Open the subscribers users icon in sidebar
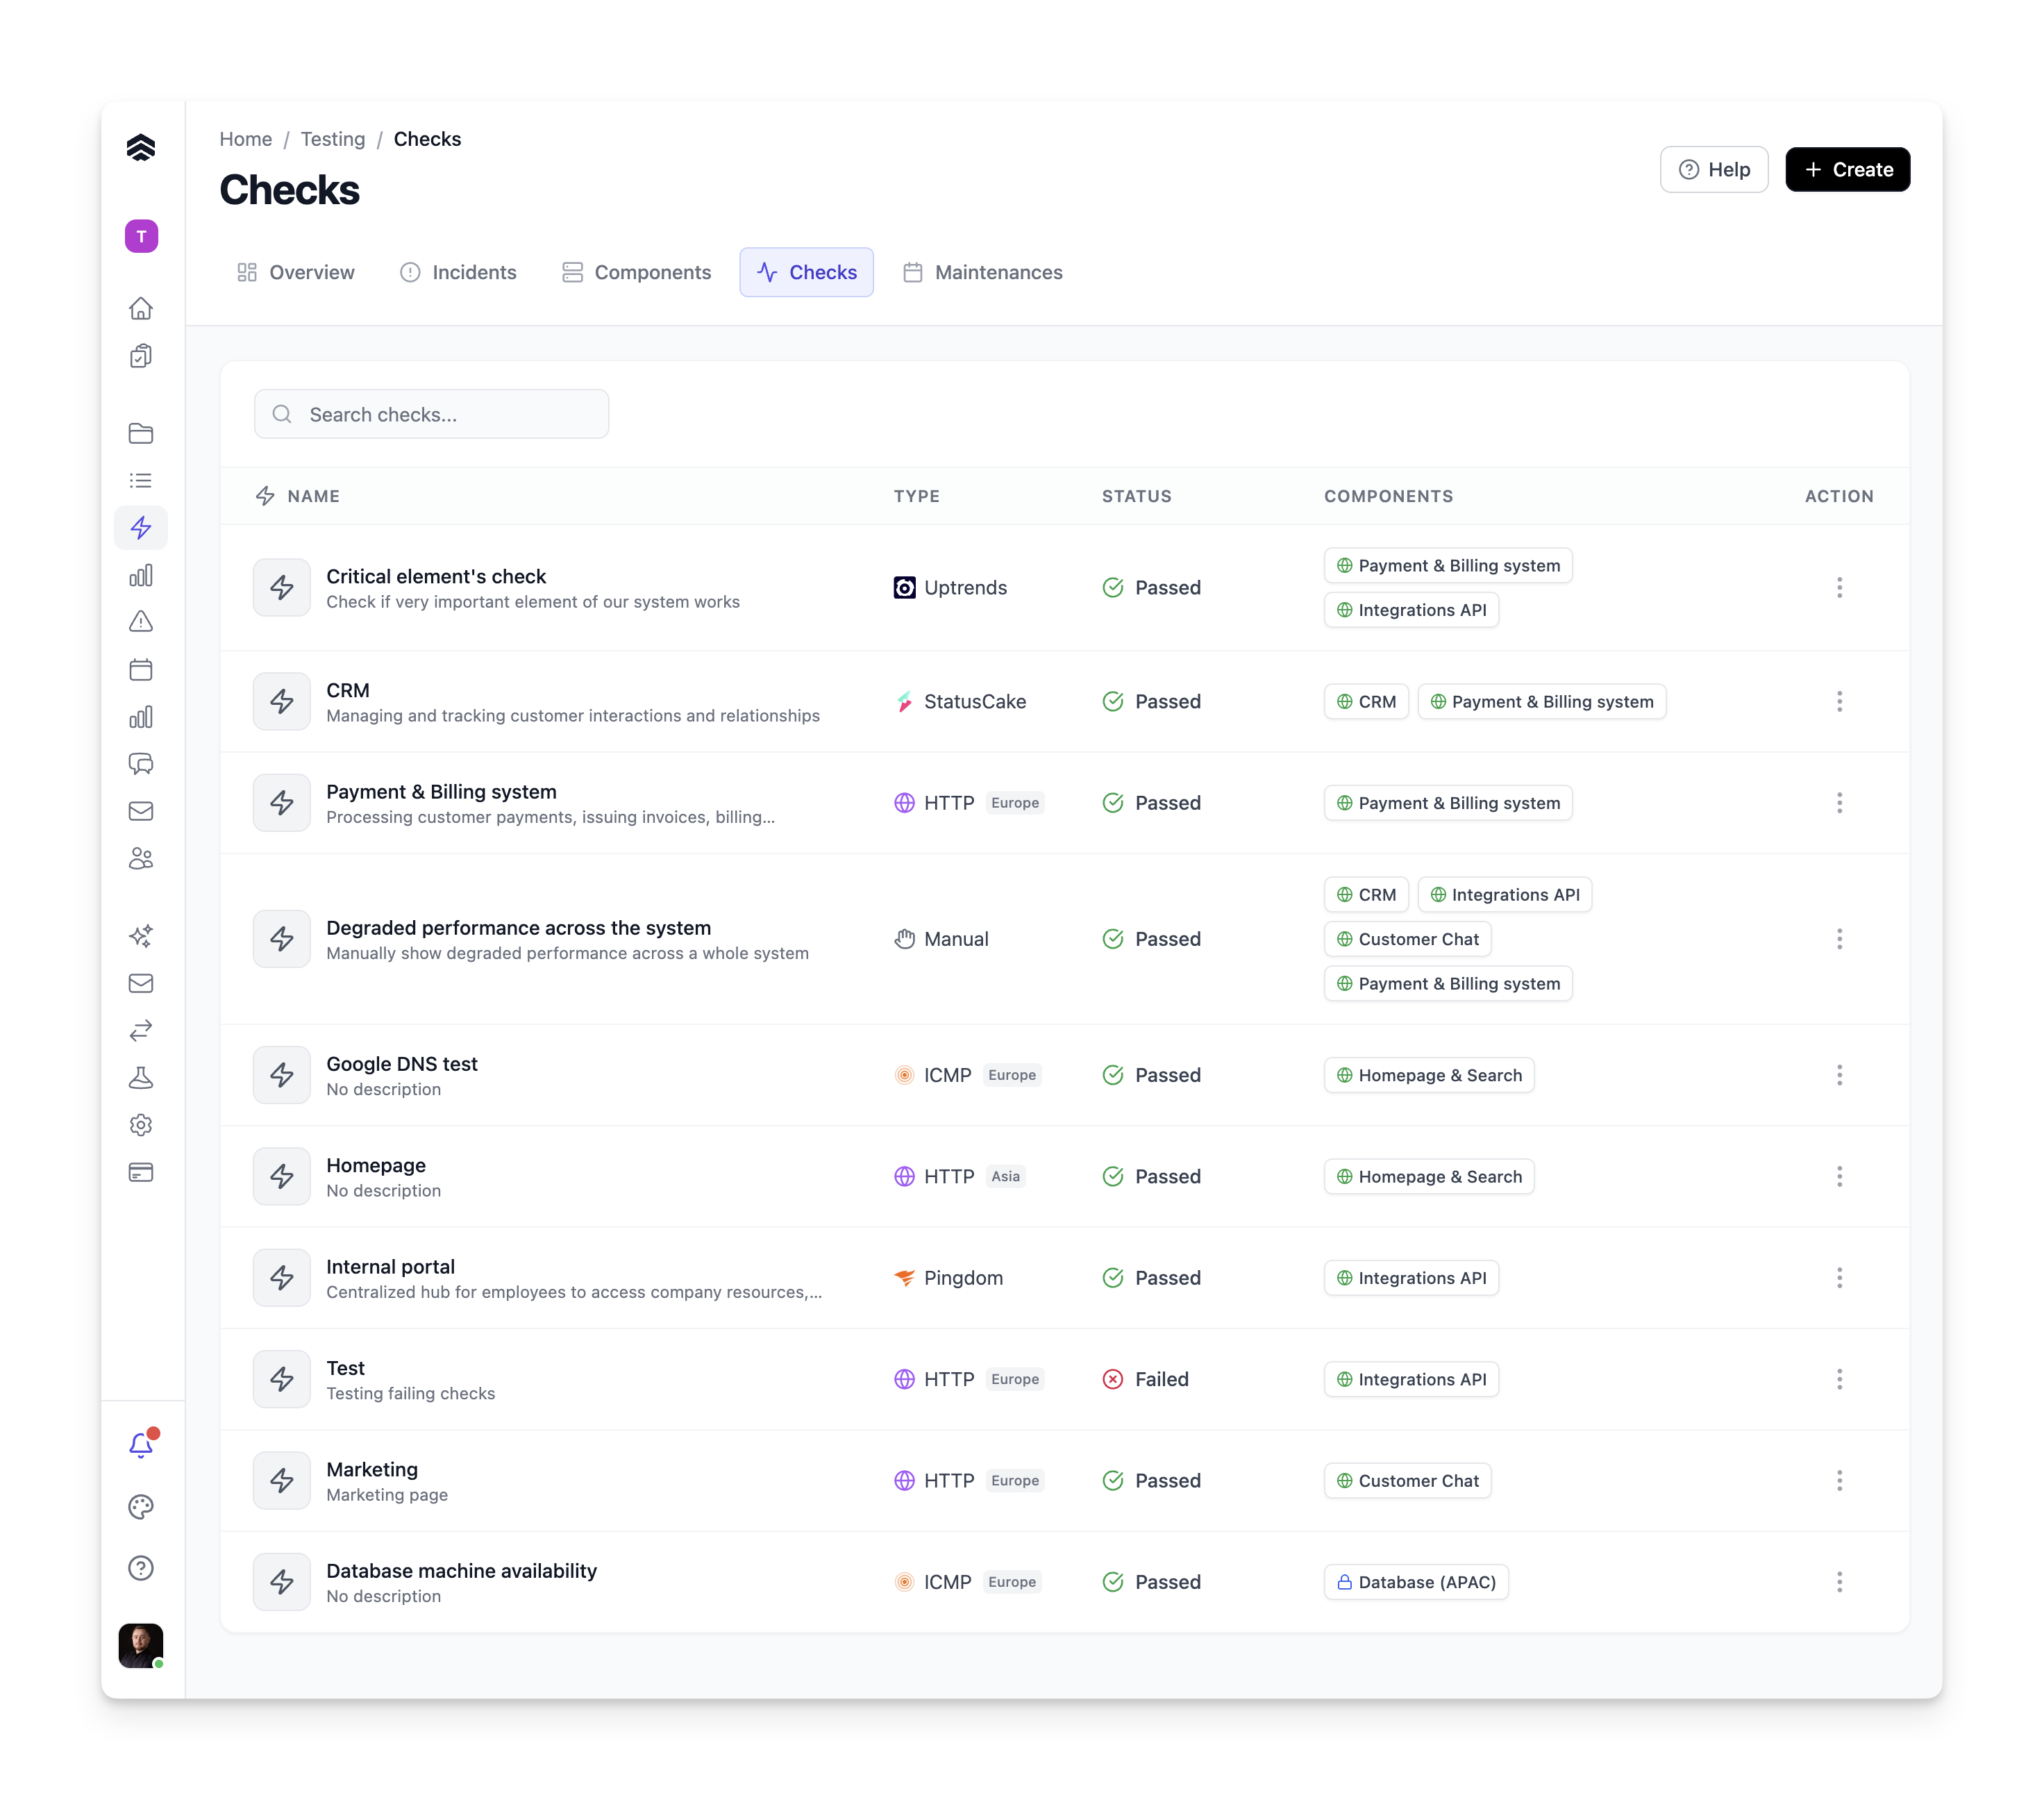 tap(141, 858)
